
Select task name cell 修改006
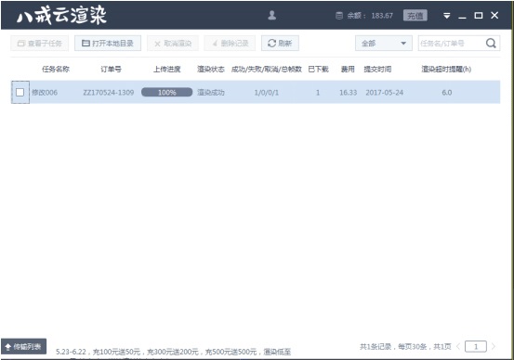[45, 93]
